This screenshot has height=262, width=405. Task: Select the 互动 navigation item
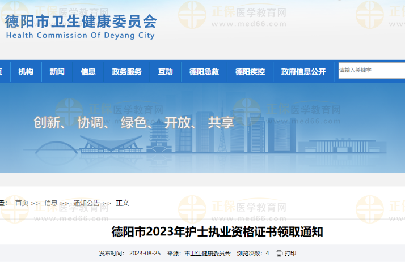pos(166,72)
